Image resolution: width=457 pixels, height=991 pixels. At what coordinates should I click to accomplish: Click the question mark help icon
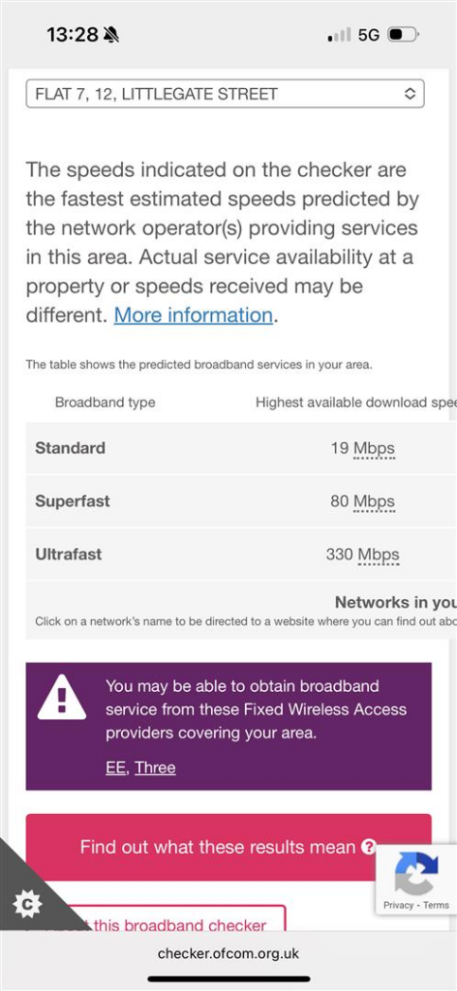(369, 847)
